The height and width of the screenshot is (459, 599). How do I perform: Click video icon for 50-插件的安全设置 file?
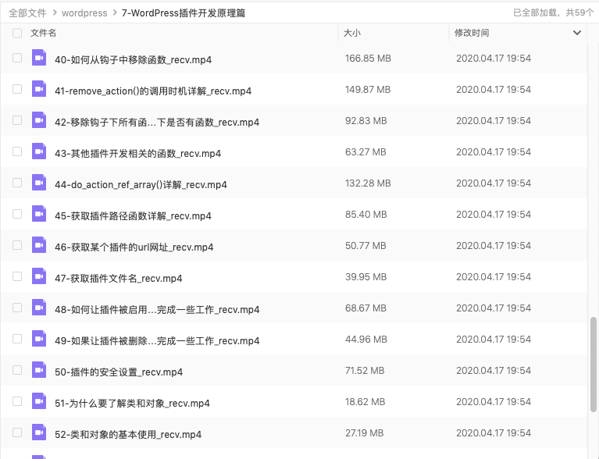point(39,370)
